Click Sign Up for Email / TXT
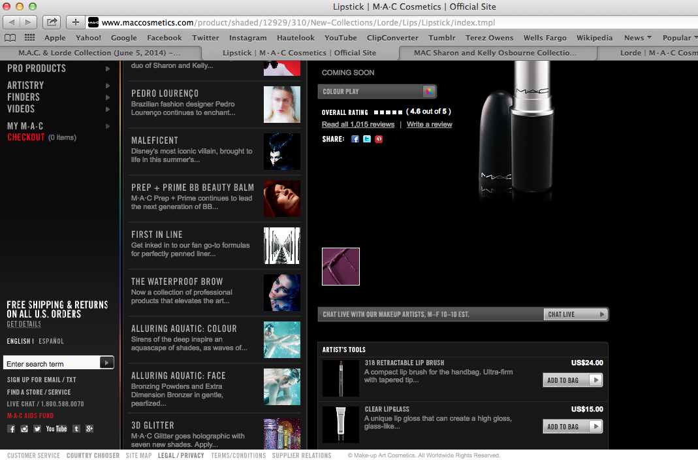 [41, 380]
